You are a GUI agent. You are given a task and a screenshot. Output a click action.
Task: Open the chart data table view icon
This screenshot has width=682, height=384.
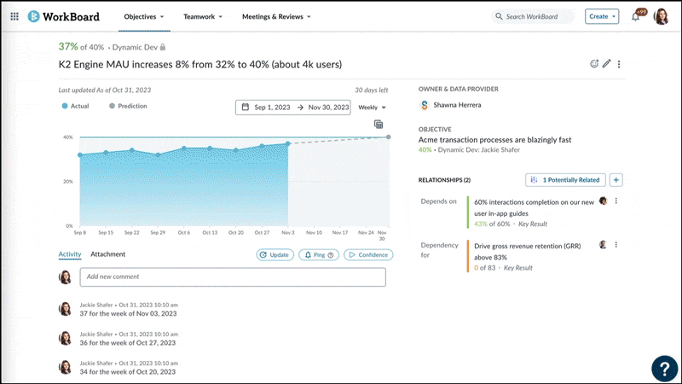(x=379, y=124)
